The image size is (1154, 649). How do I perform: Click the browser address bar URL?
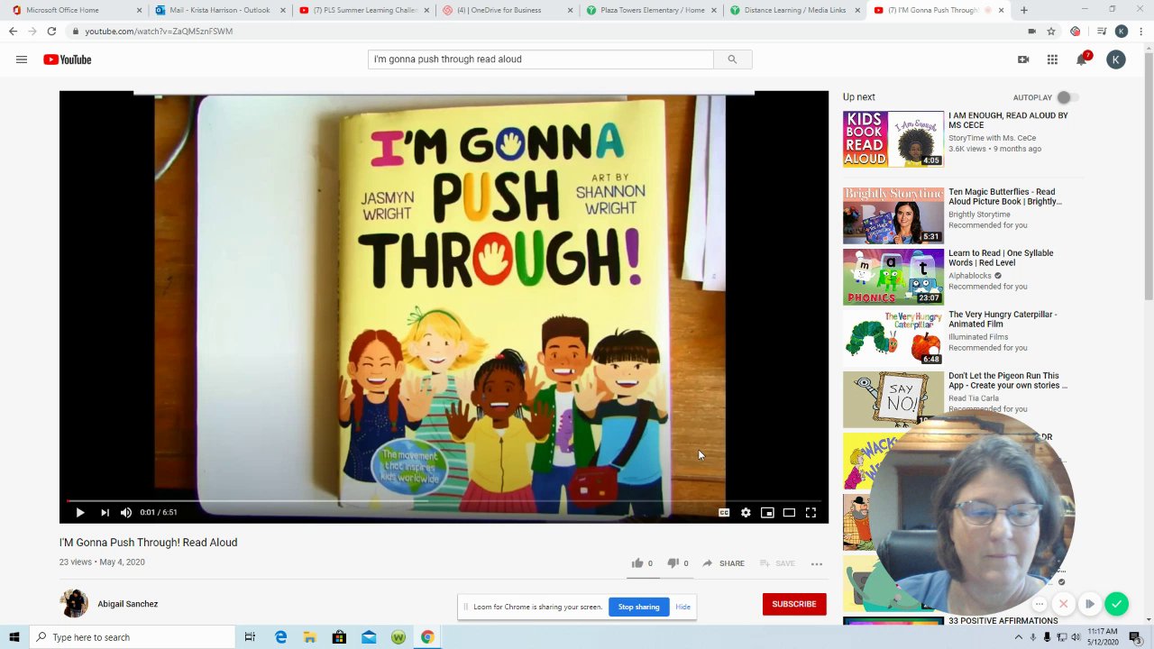pyautogui.click(x=159, y=31)
